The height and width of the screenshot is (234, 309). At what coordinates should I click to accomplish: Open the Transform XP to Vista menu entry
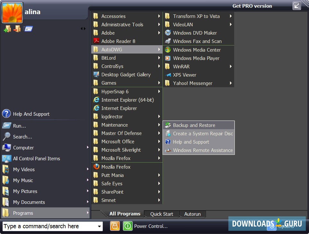199,16
